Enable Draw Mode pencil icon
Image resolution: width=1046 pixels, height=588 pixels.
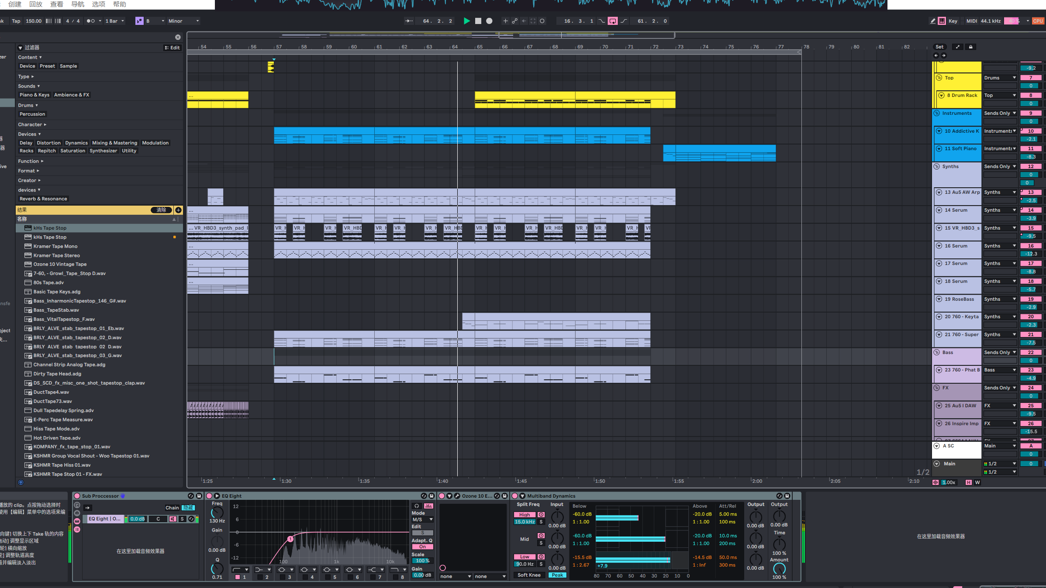click(932, 21)
